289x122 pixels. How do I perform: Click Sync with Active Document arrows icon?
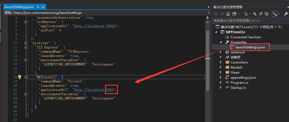click(x=255, y=14)
